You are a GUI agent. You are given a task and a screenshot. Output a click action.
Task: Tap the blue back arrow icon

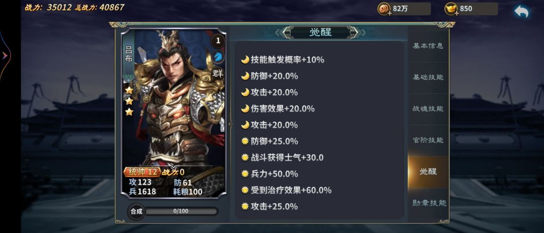(521, 12)
